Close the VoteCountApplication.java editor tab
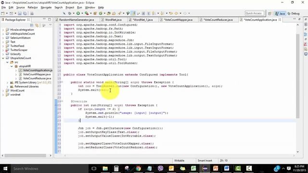This screenshot has height=173, width=308. [x=280, y=20]
